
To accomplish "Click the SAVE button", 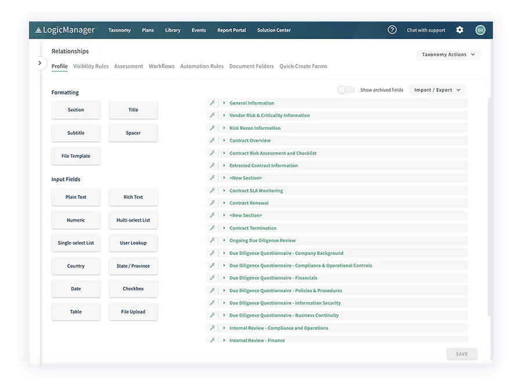I will coord(462,353).
